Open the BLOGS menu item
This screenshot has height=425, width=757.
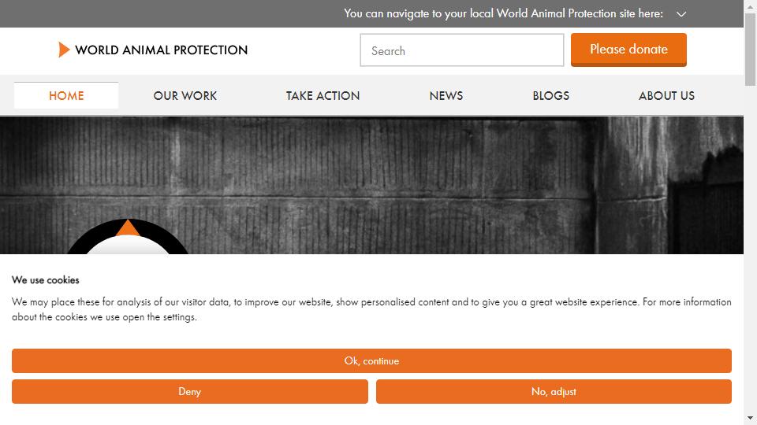tap(551, 96)
